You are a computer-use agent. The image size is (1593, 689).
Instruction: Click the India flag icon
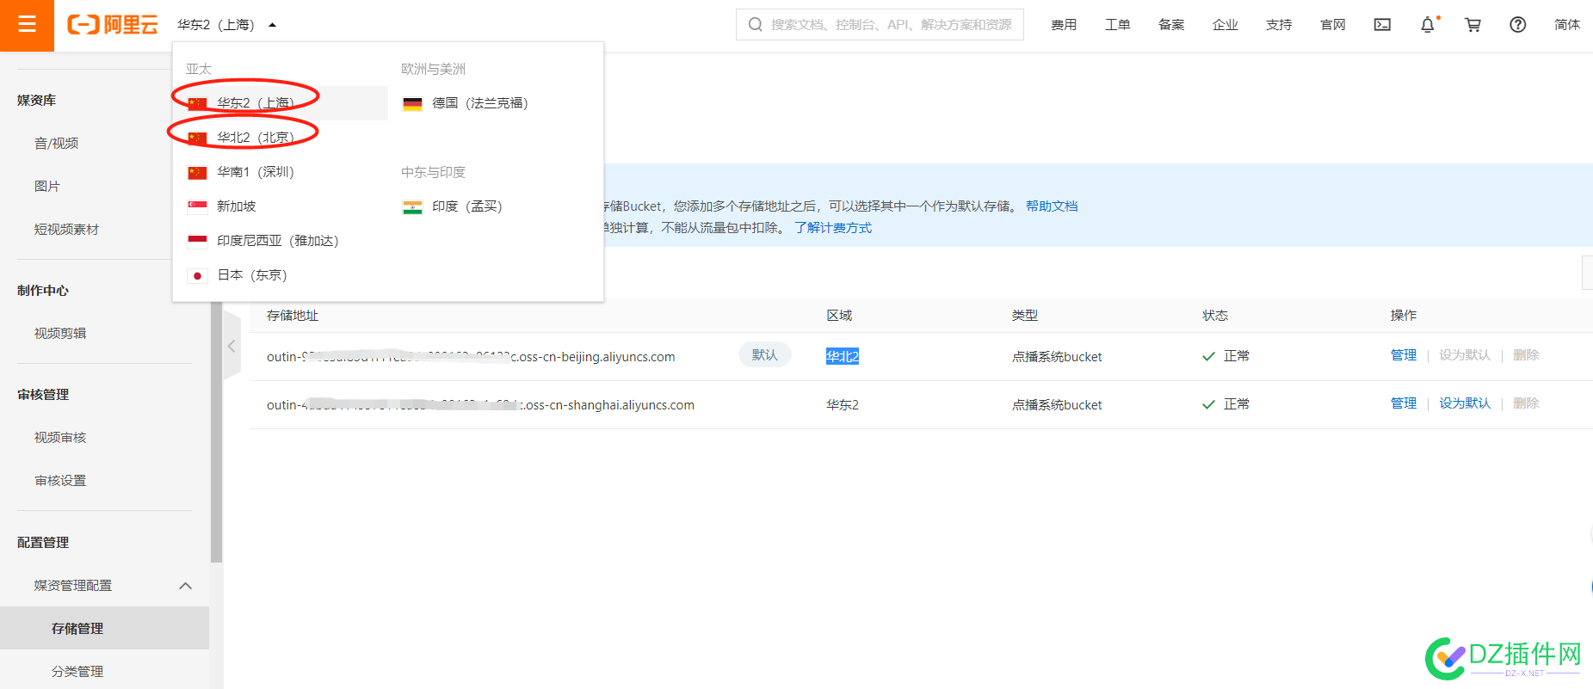[412, 206]
